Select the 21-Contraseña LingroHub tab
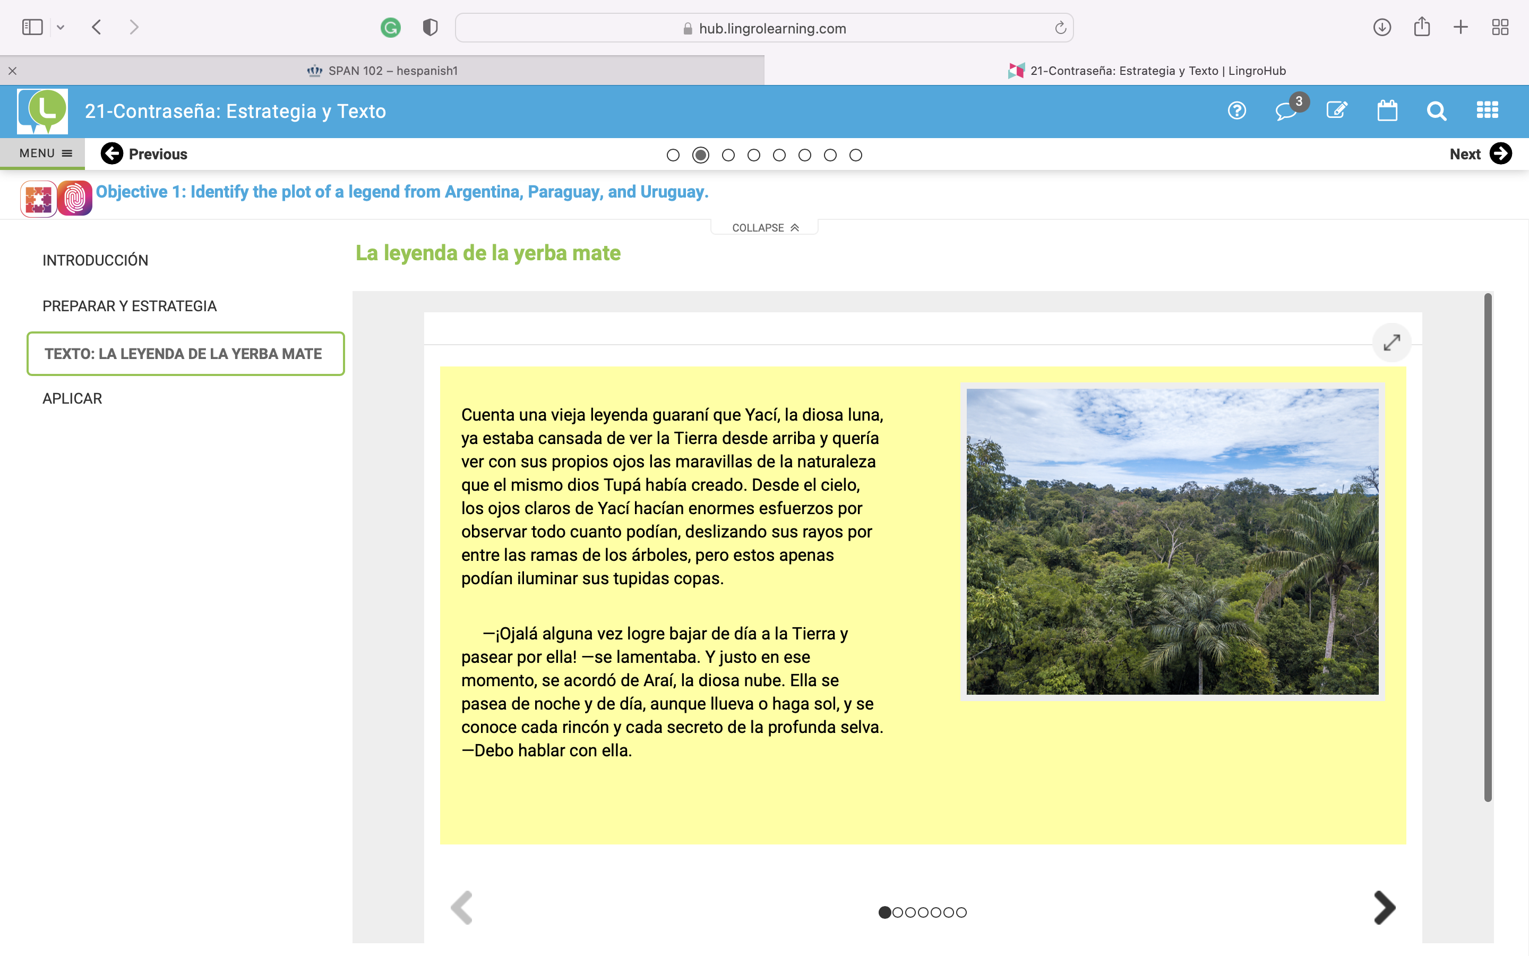Screen dimensions: 1529x956 pyautogui.click(x=1147, y=71)
